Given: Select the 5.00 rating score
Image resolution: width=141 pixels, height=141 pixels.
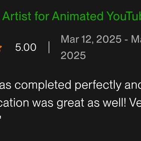Looking at the screenshot, I should tap(26, 47).
